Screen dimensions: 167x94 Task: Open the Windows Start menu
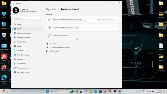click(x=47, y=91)
